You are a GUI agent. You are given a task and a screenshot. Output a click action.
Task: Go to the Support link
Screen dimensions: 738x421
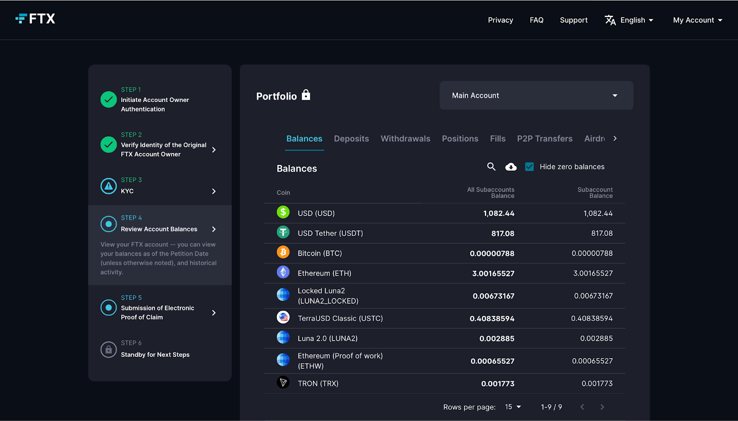(x=573, y=20)
